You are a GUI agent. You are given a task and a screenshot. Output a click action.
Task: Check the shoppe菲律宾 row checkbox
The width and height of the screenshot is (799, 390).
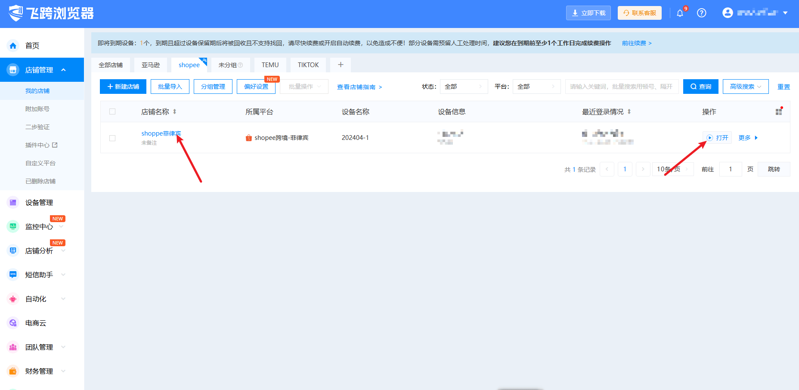pos(112,138)
